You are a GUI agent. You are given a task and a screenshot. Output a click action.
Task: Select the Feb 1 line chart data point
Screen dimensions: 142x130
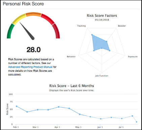pyautogui.click(x=17, y=106)
